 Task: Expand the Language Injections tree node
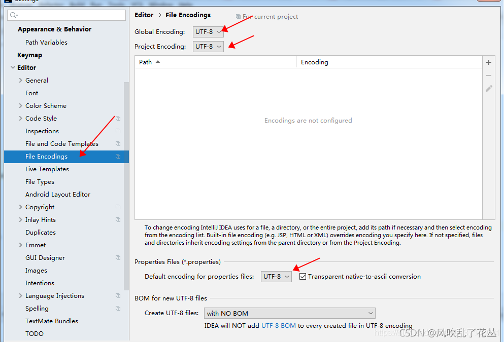(21, 295)
